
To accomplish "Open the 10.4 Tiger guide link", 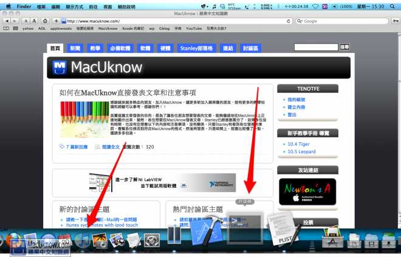I will [298, 144].
